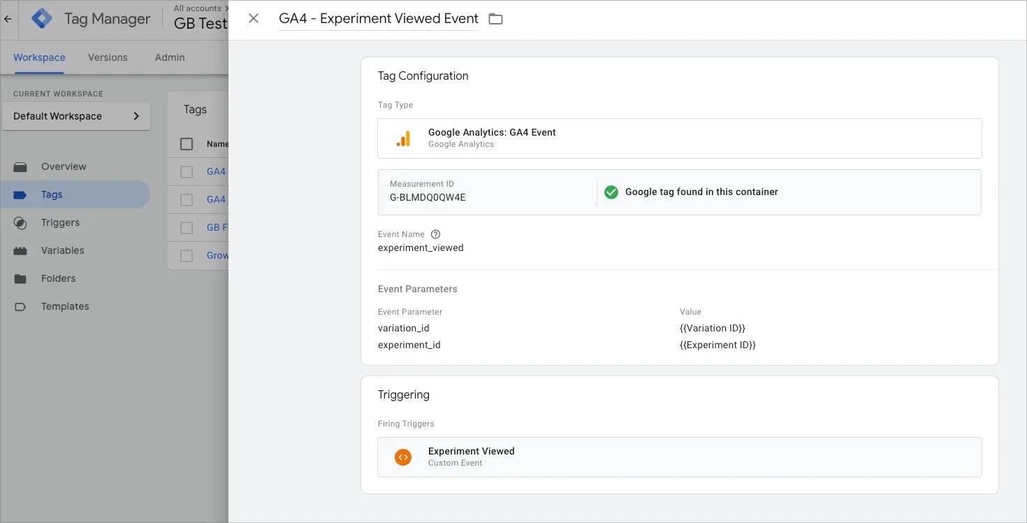
Task: Click the orange Custom Event trigger icon
Action: 403,457
